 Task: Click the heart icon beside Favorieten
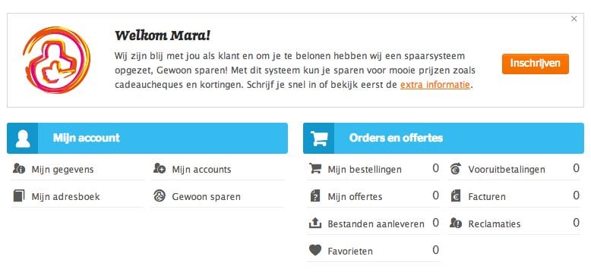pos(315,250)
